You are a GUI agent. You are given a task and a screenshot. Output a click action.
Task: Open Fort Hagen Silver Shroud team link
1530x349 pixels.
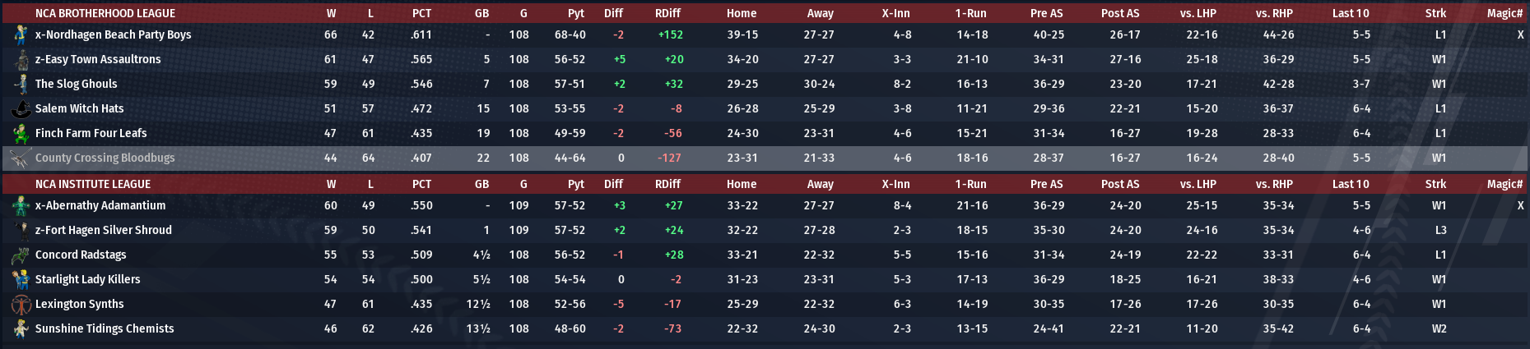click(104, 230)
